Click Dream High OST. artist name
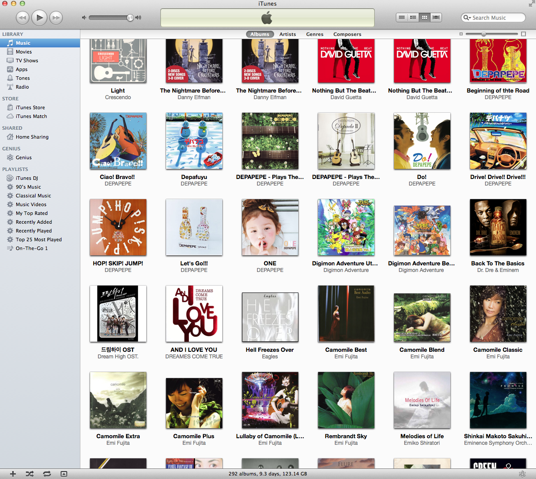This screenshot has width=536, height=479. (x=118, y=357)
